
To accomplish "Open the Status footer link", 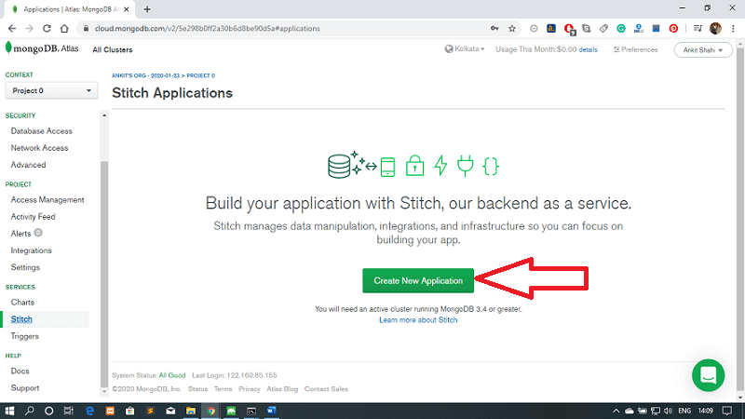I will coord(197,389).
